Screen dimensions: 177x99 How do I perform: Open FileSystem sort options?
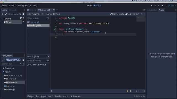tap(24, 64)
